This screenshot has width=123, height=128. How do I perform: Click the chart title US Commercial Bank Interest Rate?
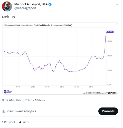38,25
